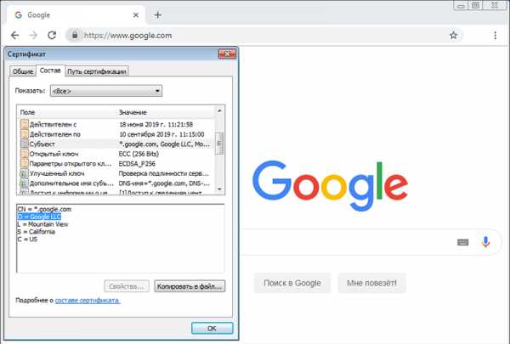Select the 'Улучшенный ключ' field row
The width and height of the screenshot is (510, 344).
(116, 173)
